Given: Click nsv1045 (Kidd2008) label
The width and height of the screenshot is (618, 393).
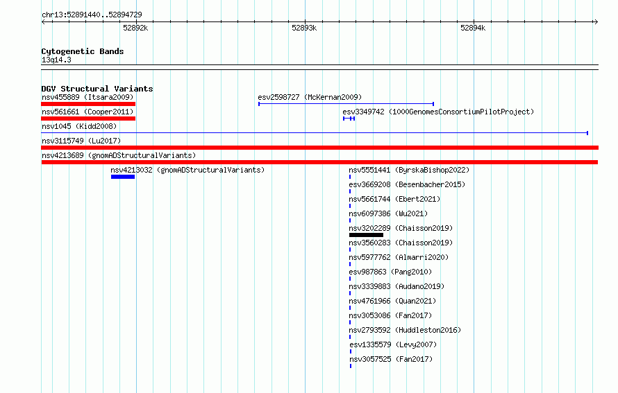Looking at the screenshot, I should click(x=79, y=126).
